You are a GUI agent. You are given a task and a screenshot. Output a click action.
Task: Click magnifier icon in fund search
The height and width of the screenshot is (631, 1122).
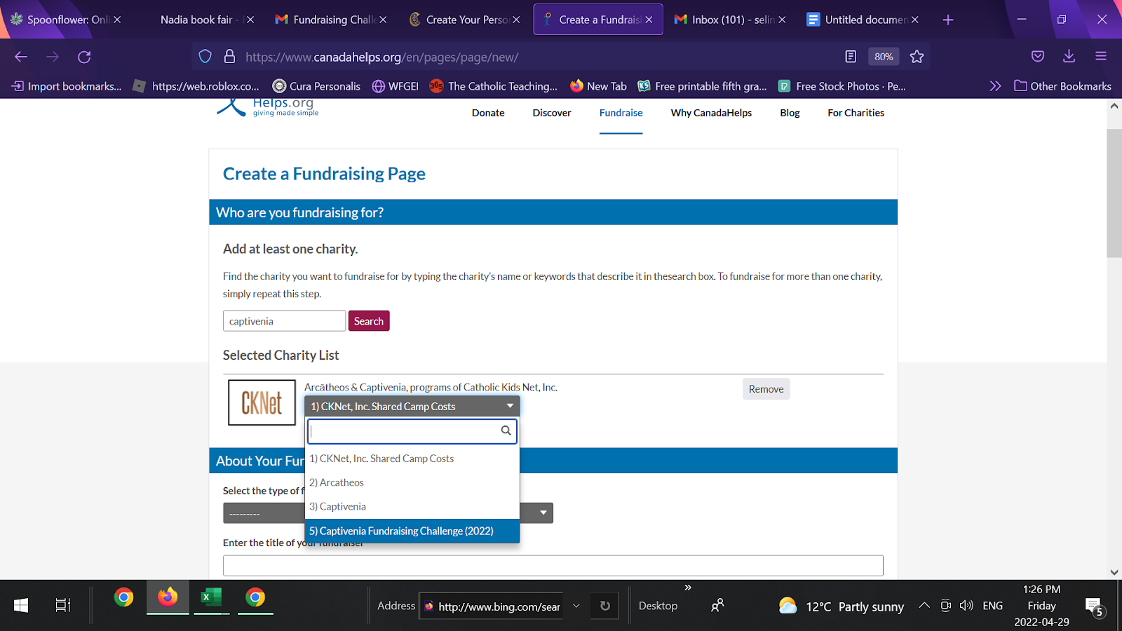pos(506,430)
